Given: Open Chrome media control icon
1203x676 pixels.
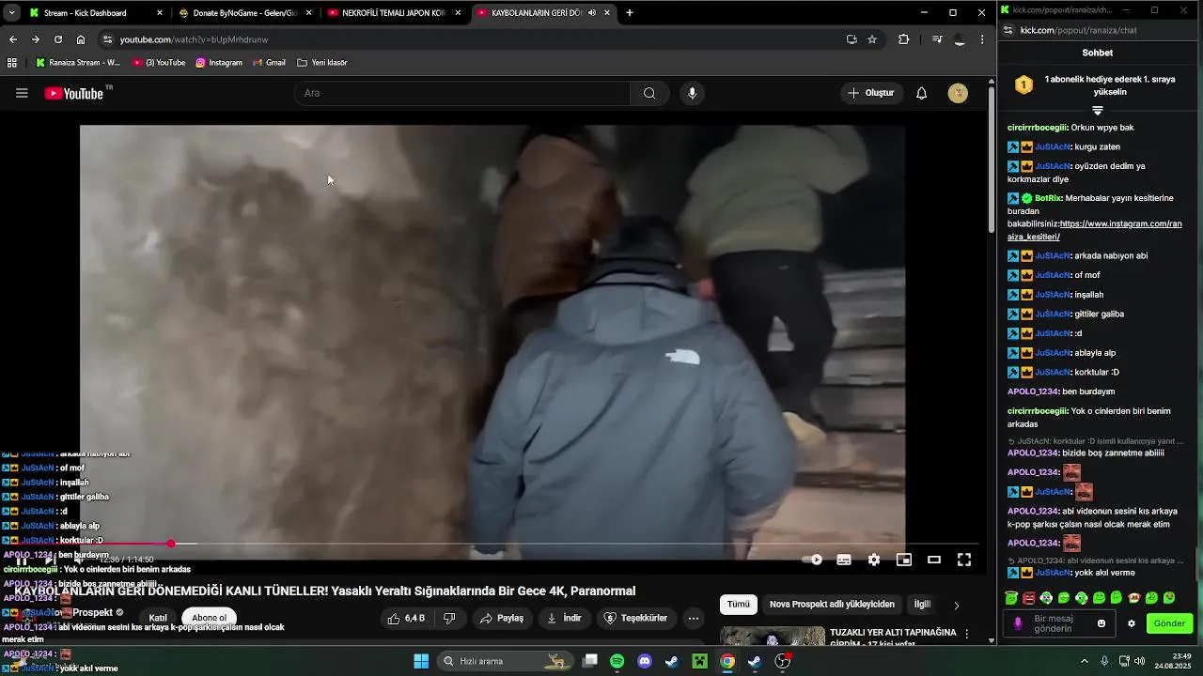Looking at the screenshot, I should coord(937,39).
